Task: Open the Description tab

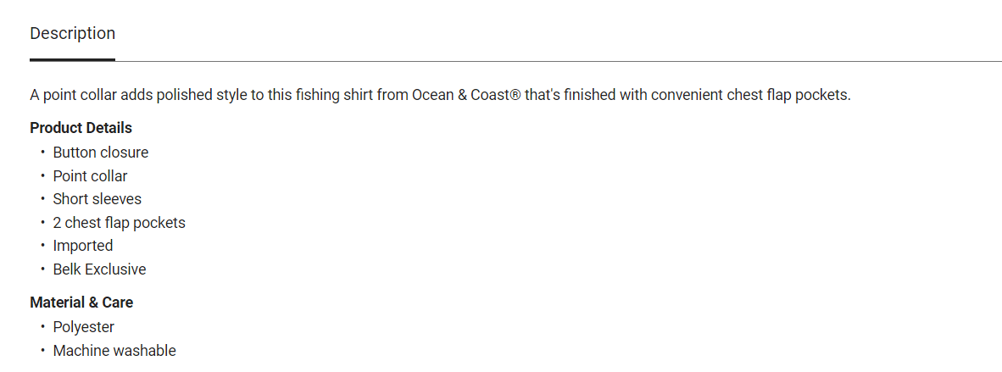Action: pyautogui.click(x=72, y=34)
